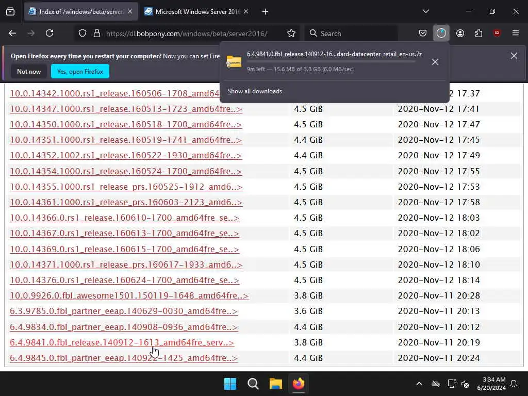528x396 pixels.
Task: Click the network icon in system tray
Action: [452, 384]
